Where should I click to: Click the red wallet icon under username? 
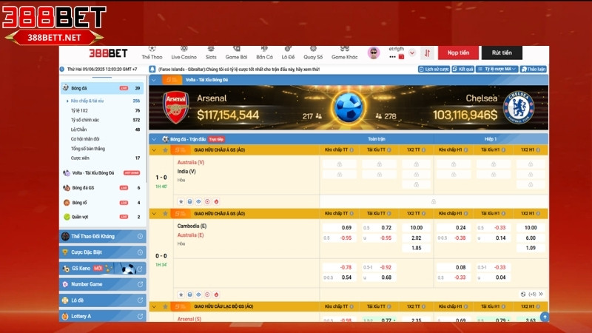coord(401,57)
